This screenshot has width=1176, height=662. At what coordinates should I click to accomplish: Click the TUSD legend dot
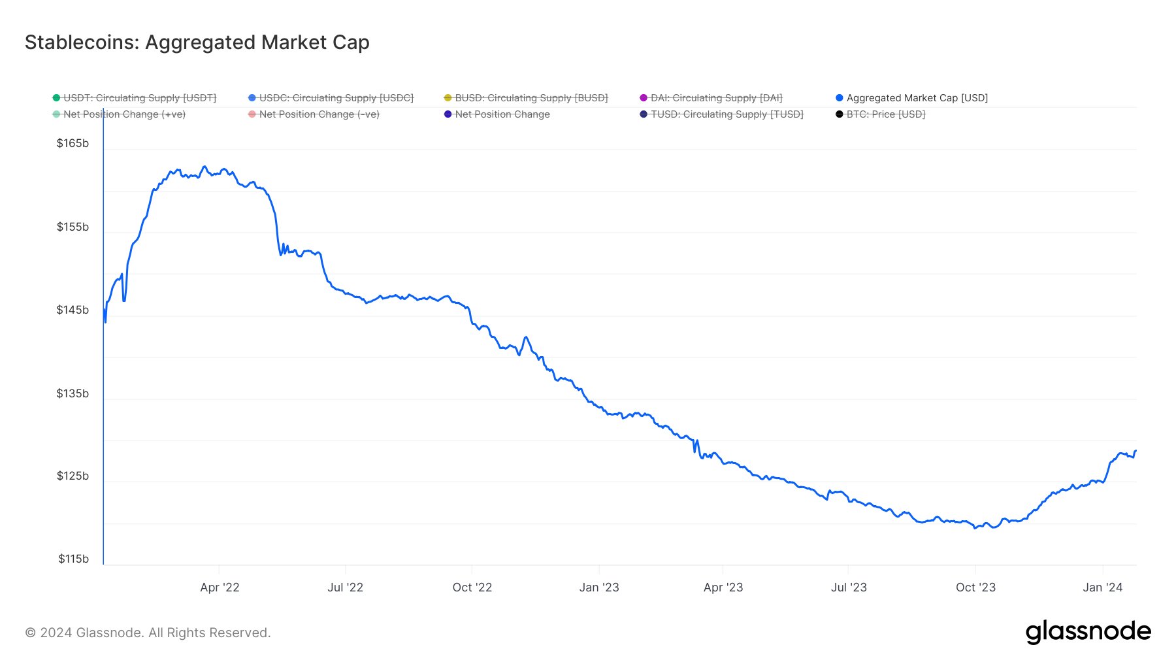click(644, 114)
